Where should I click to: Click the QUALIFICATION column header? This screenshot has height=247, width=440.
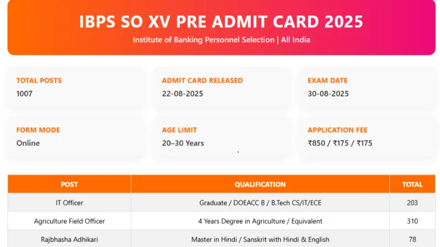260,184
